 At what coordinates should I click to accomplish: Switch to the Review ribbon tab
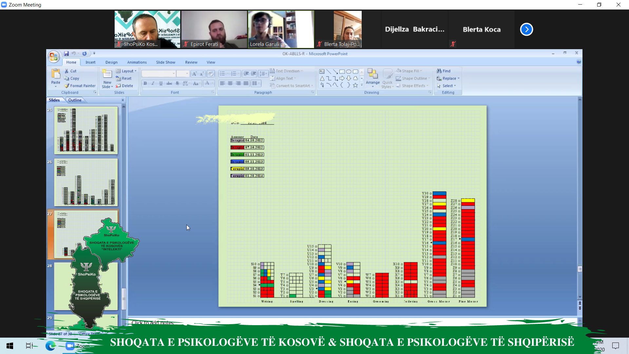[x=191, y=62]
